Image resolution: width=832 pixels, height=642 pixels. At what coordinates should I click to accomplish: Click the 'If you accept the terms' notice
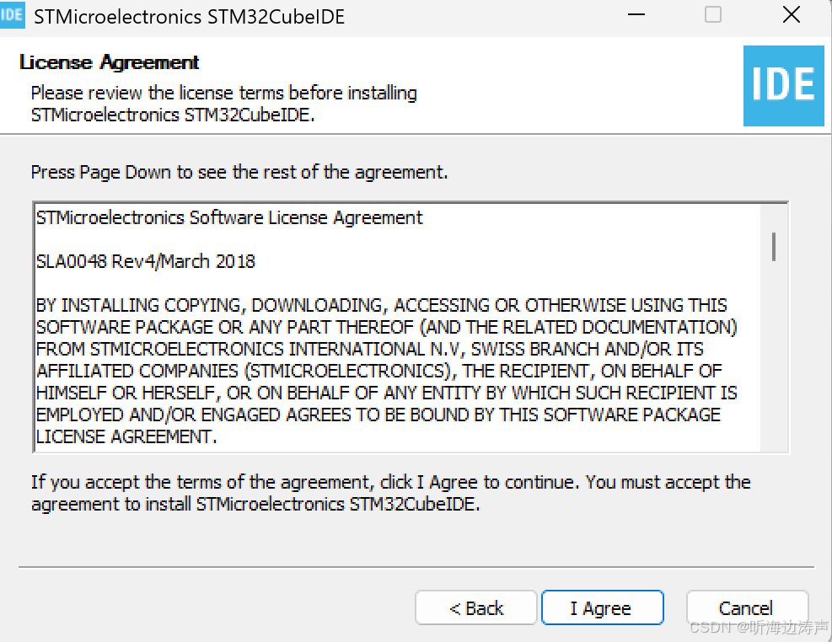click(x=390, y=493)
